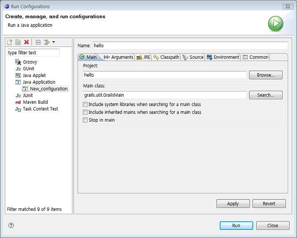Select Task Context Test configuration type

click(x=40, y=109)
